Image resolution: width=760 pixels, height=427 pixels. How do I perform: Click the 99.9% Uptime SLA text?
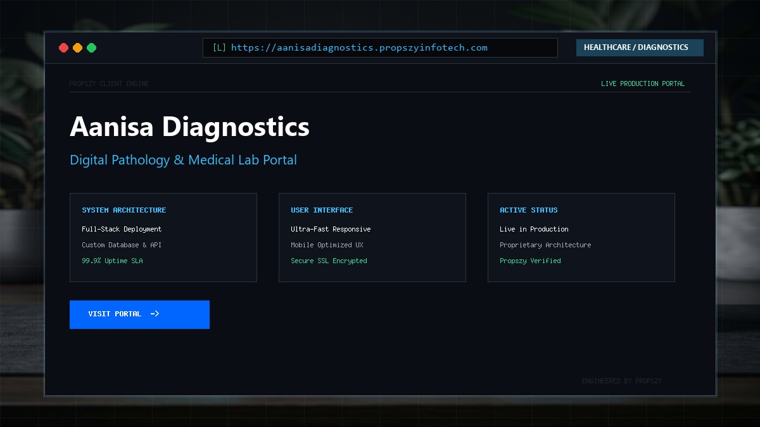(112, 261)
